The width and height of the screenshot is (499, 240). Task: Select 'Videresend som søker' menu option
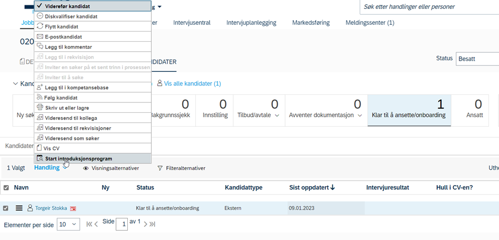[92, 138]
